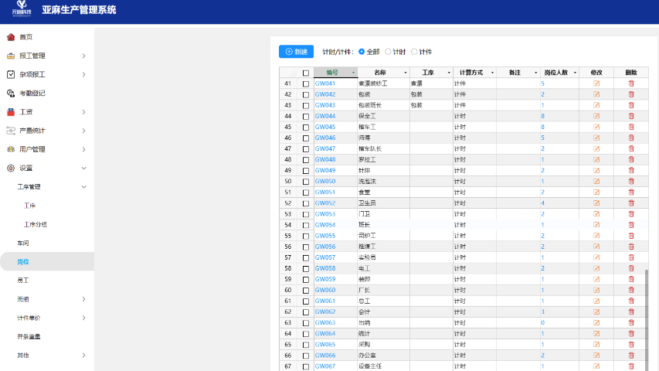Select the 计时 radio button filter
Image resolution: width=659 pixels, height=371 pixels.
tap(388, 52)
